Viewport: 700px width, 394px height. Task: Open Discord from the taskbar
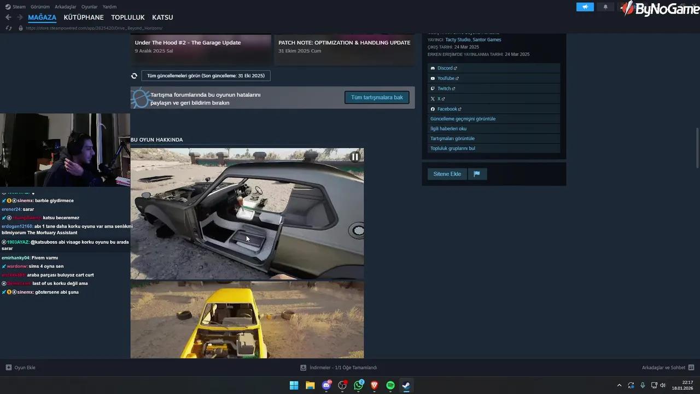326,385
